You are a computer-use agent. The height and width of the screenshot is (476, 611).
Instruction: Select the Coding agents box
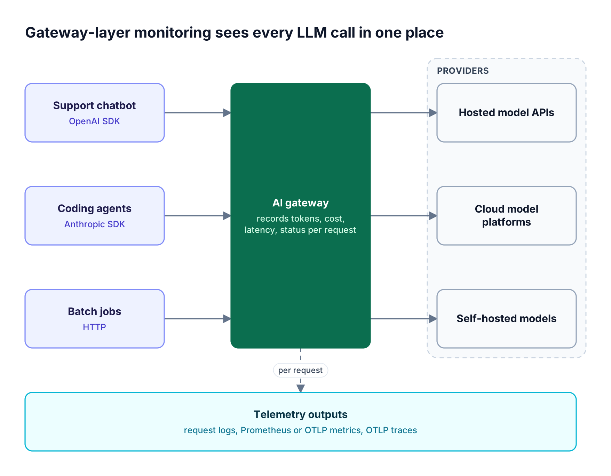click(95, 216)
